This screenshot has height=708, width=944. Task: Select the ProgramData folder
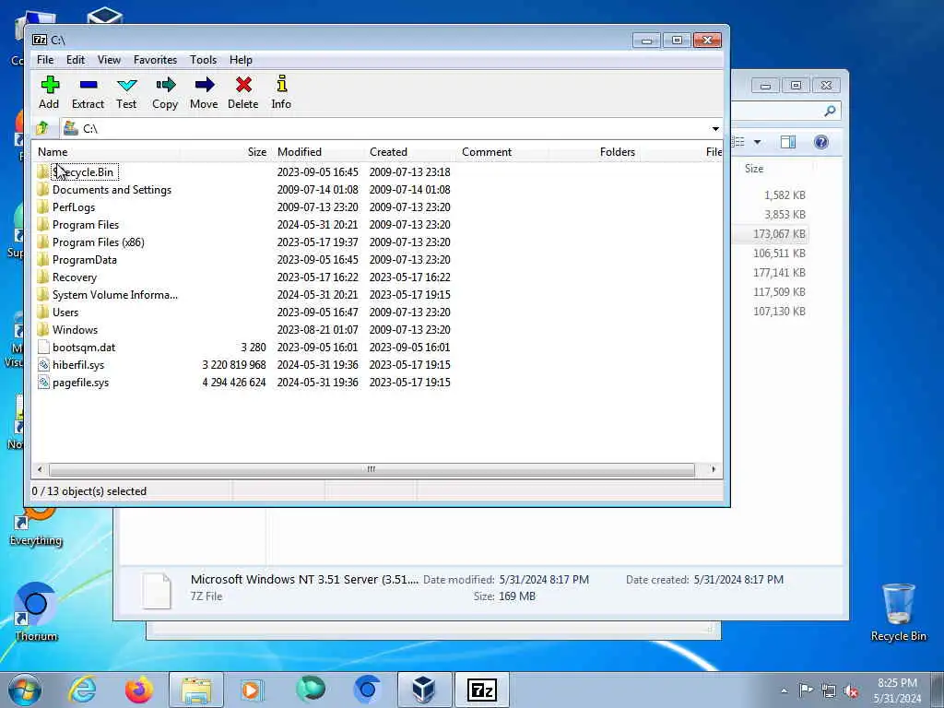tap(84, 259)
